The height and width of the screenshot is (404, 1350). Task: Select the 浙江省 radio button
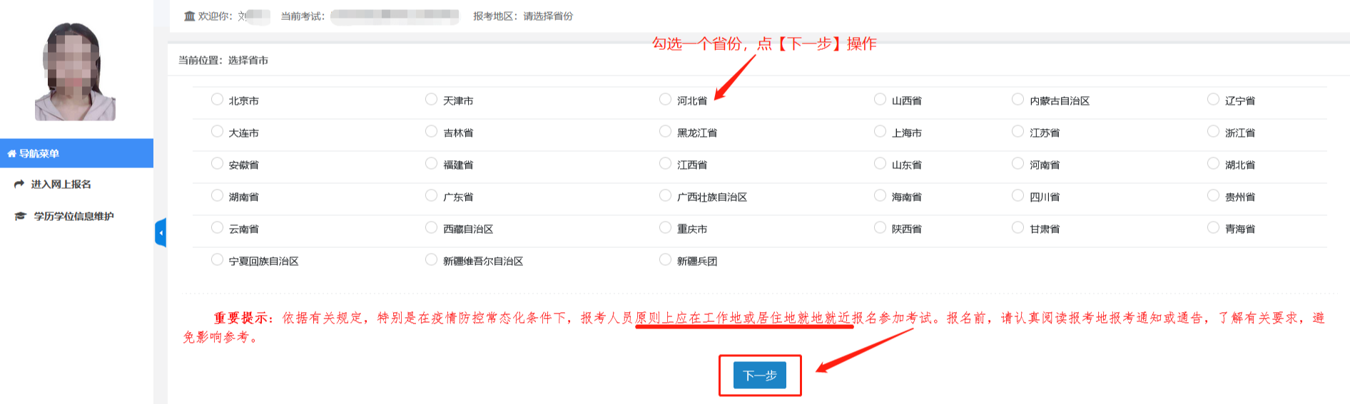click(1213, 131)
